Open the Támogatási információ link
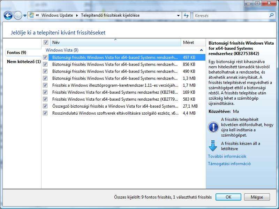The image size is (279, 209). (229, 164)
